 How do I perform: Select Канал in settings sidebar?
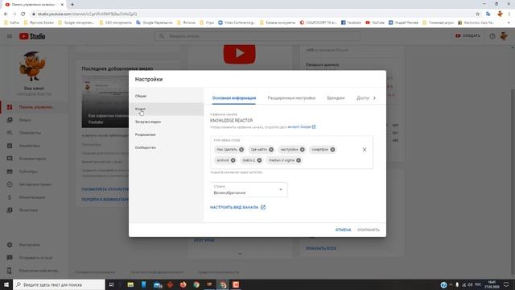click(166, 109)
